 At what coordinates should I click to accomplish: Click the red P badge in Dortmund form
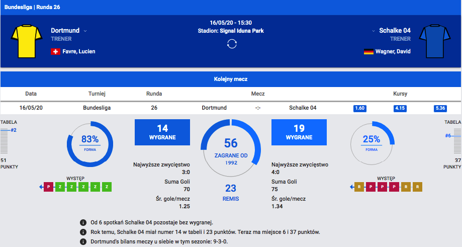coord(49,187)
